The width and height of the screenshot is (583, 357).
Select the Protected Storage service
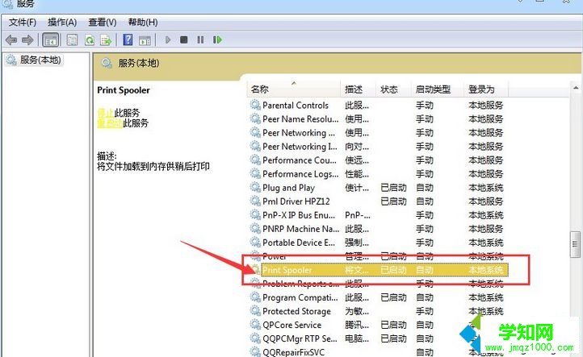378,311
